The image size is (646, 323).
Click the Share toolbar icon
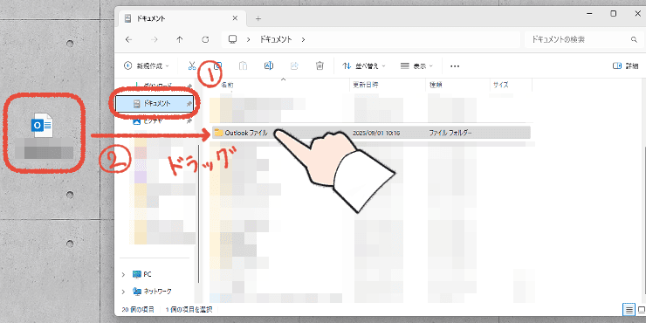294,65
